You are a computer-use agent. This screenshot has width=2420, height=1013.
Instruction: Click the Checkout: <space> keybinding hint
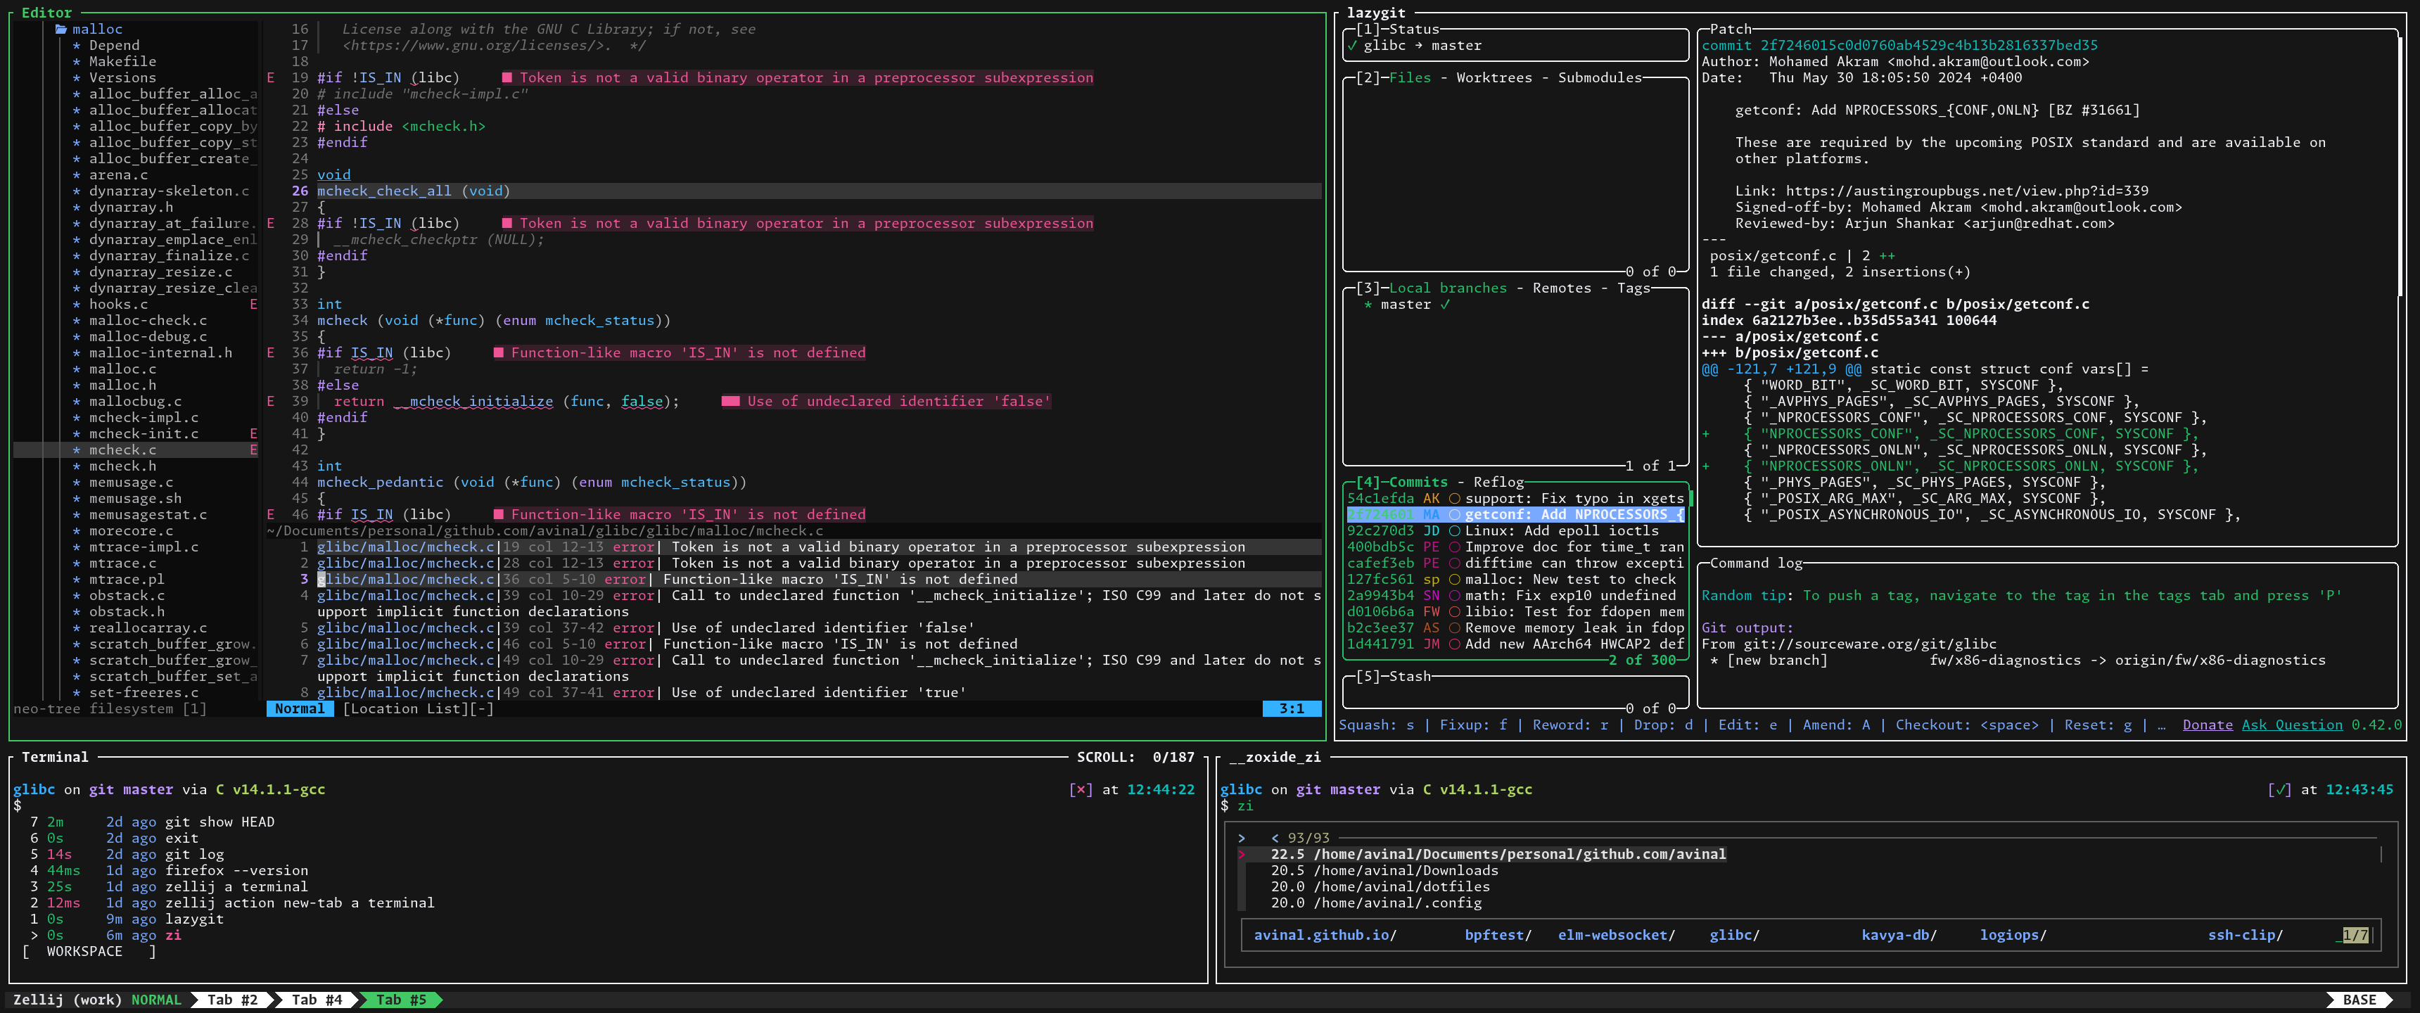pyautogui.click(x=1967, y=725)
